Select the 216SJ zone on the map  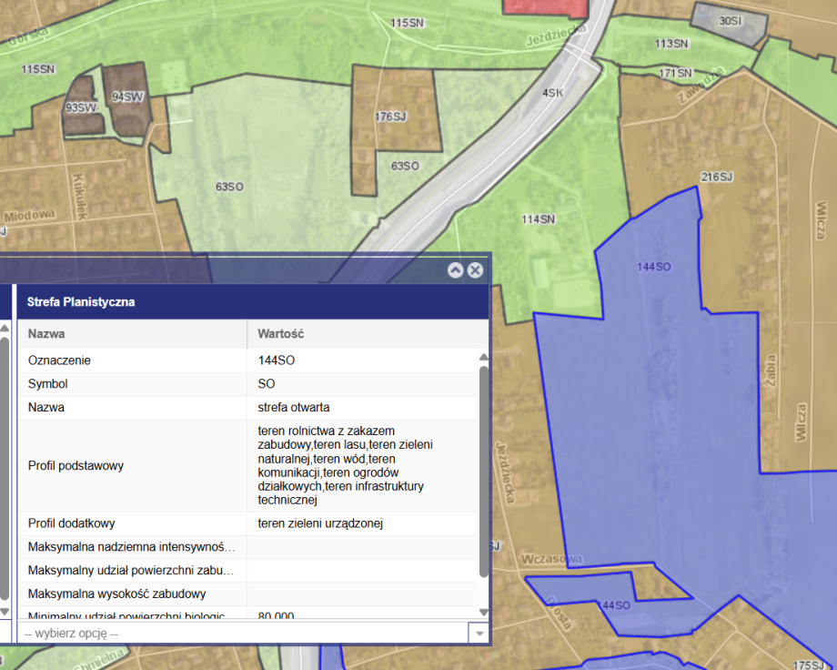point(716,177)
